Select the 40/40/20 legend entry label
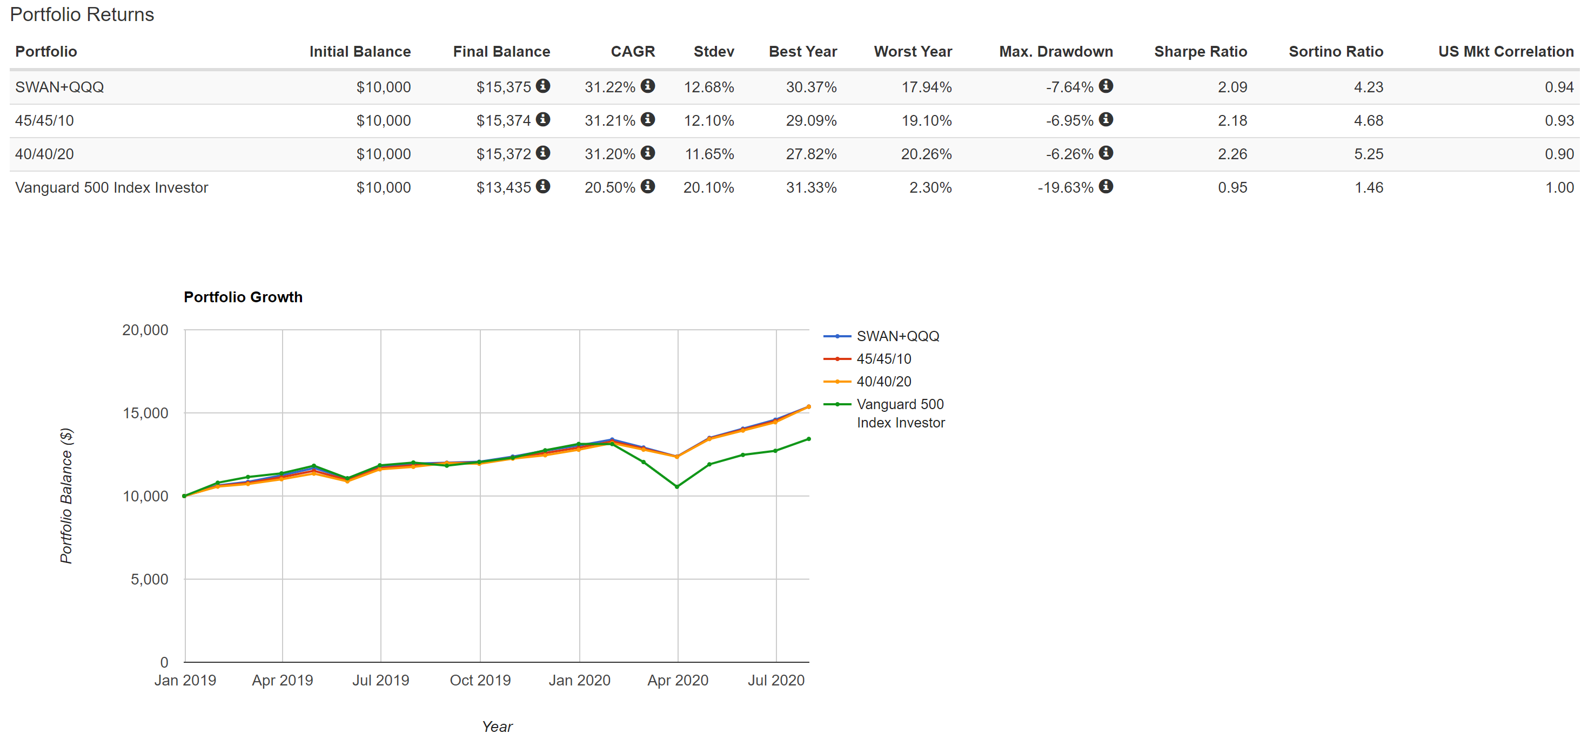 point(883,382)
